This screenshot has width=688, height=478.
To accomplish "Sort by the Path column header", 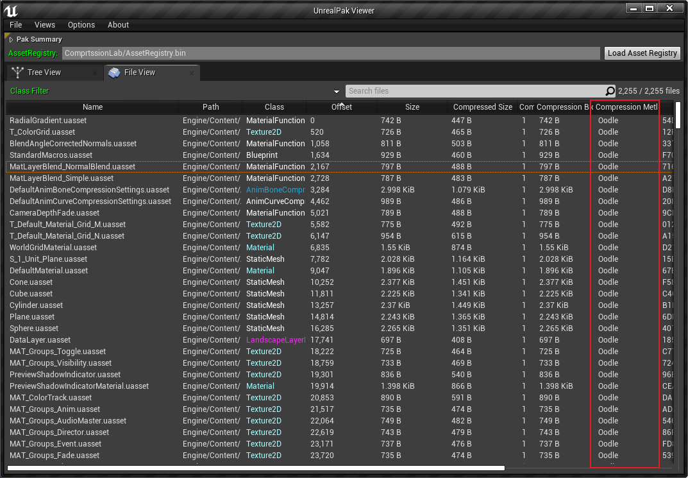I will (x=210, y=107).
